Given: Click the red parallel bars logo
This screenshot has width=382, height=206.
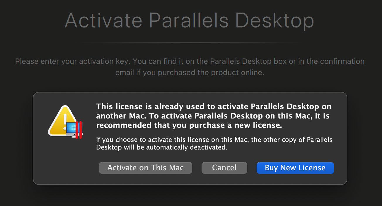Looking at the screenshot, I should [79, 130].
